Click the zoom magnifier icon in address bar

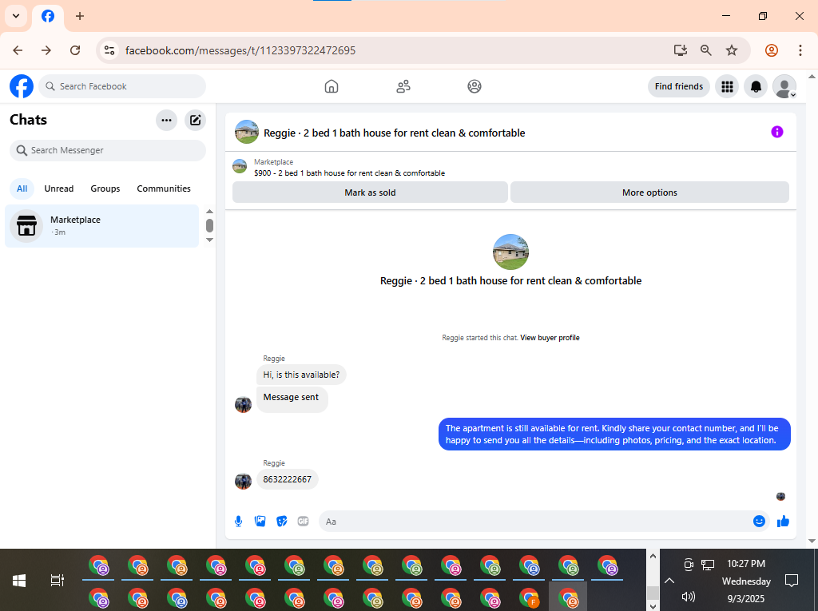point(706,50)
